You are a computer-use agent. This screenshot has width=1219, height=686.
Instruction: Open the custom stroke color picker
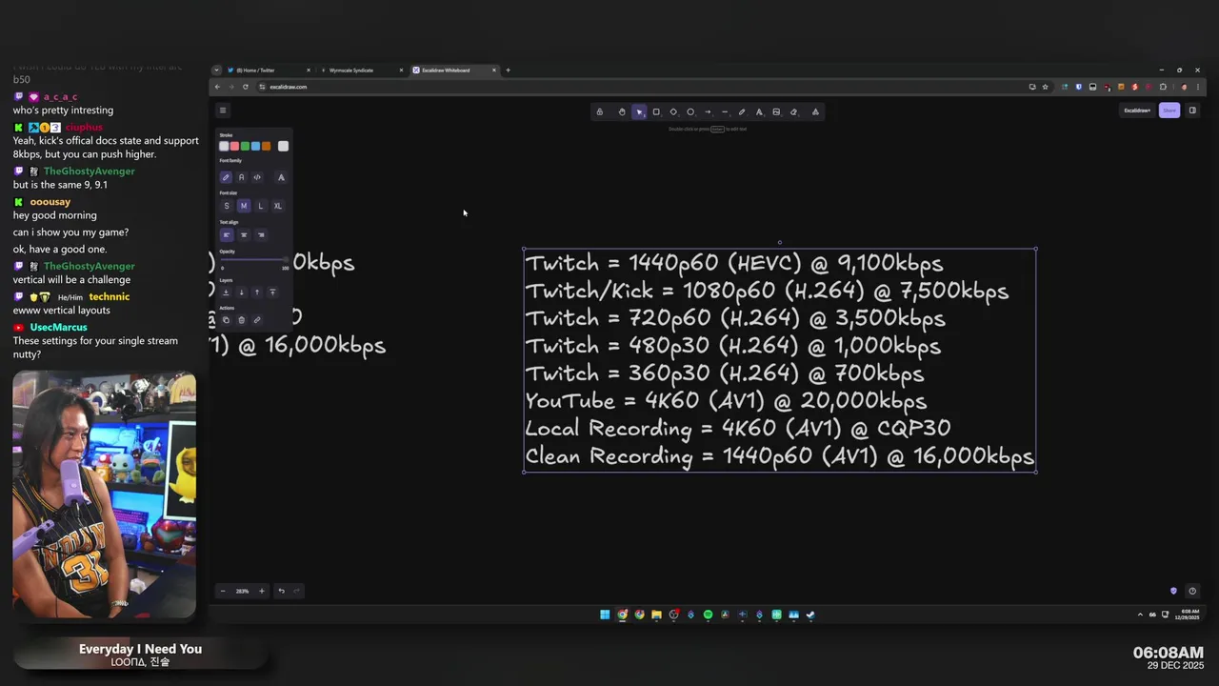pyautogui.click(x=283, y=146)
